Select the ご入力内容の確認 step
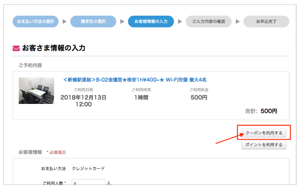Image resolution: width=303 pixels, height=193 pixels. click(x=209, y=21)
